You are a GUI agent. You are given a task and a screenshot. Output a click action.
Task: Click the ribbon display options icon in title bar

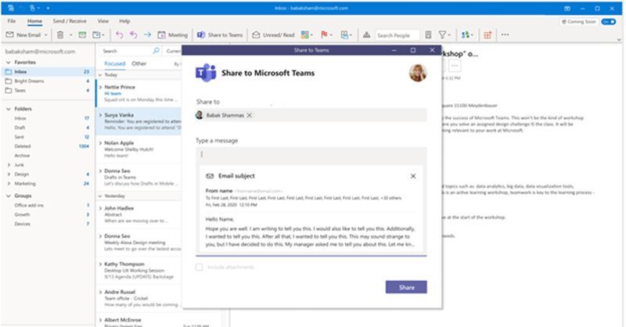[567, 8]
